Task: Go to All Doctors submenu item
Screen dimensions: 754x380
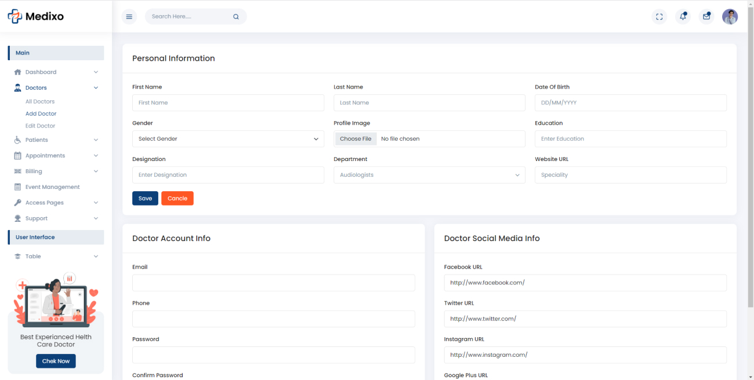Action: click(x=40, y=101)
